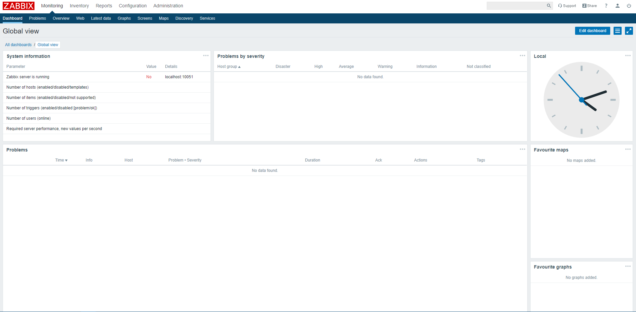Open the Configuration menu
The image size is (636, 312).
coord(133,6)
